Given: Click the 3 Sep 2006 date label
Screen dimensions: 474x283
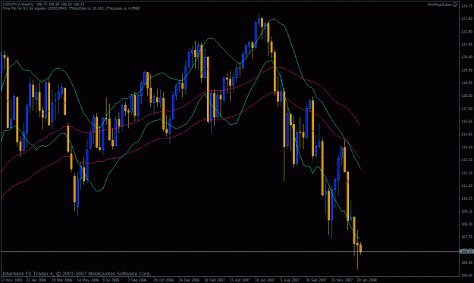Looking at the screenshot, I should point(137,280).
